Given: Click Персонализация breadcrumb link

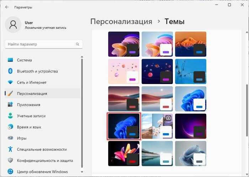Looking at the screenshot, I should (121, 21).
